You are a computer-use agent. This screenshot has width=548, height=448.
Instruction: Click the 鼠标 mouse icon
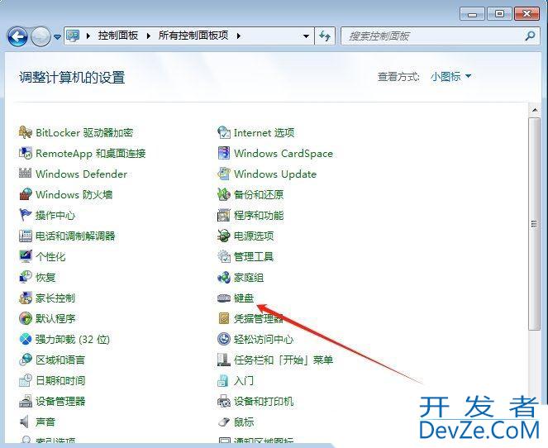pos(224,422)
